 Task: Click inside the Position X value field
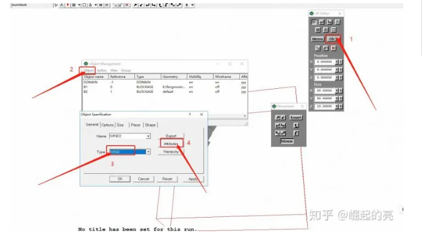click(325, 62)
